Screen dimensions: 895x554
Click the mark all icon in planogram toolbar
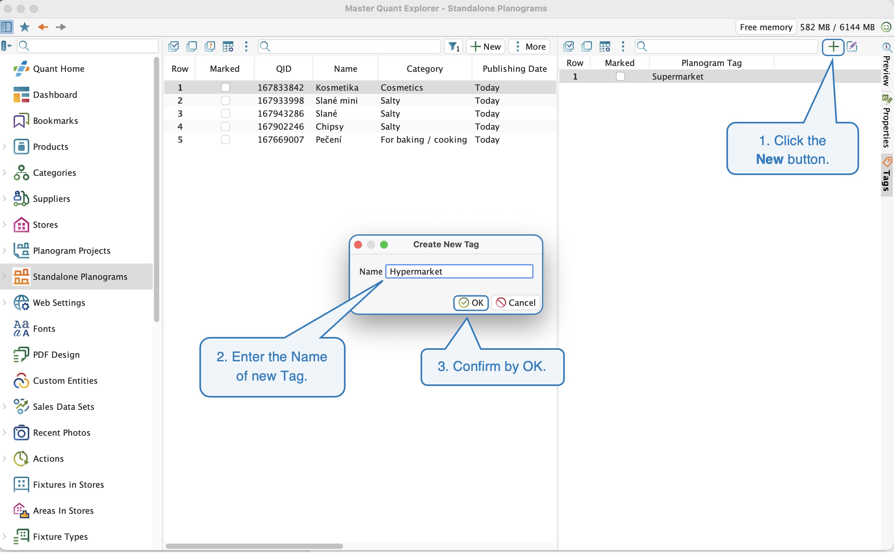[174, 46]
